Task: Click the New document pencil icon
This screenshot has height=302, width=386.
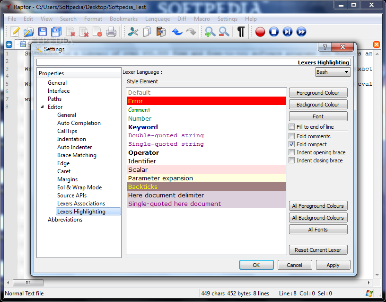Action: [x=15, y=32]
